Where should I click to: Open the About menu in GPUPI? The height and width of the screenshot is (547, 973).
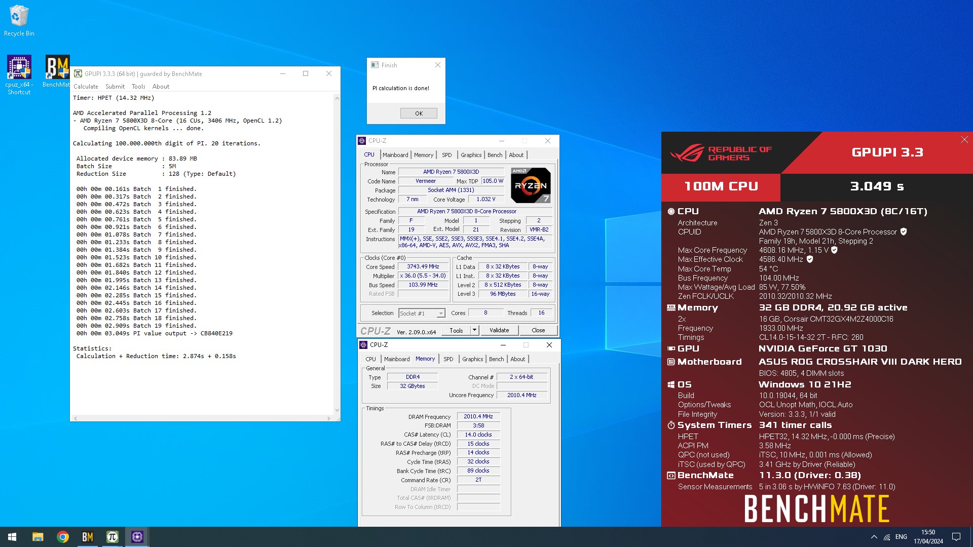click(x=161, y=87)
